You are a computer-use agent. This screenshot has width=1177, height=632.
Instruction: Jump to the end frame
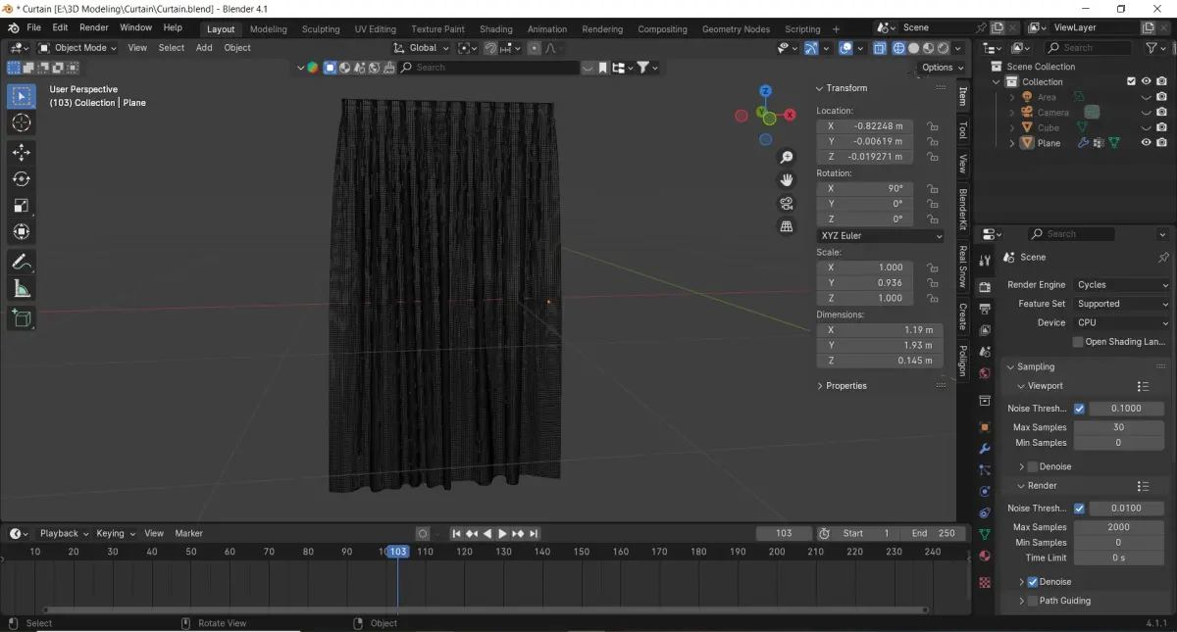[534, 534]
